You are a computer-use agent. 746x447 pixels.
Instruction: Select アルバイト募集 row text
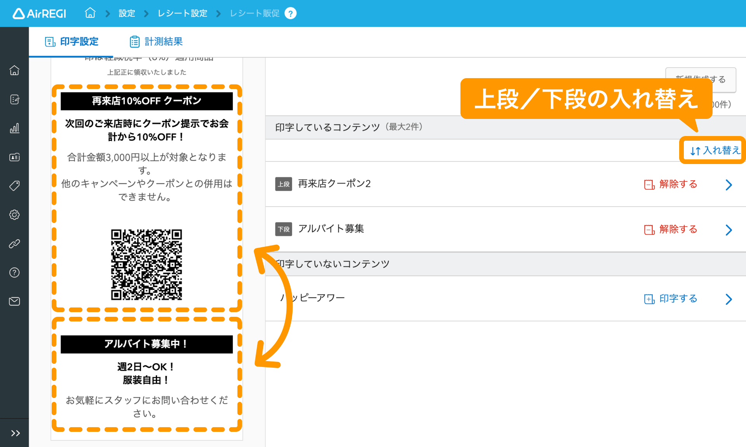[x=331, y=229]
